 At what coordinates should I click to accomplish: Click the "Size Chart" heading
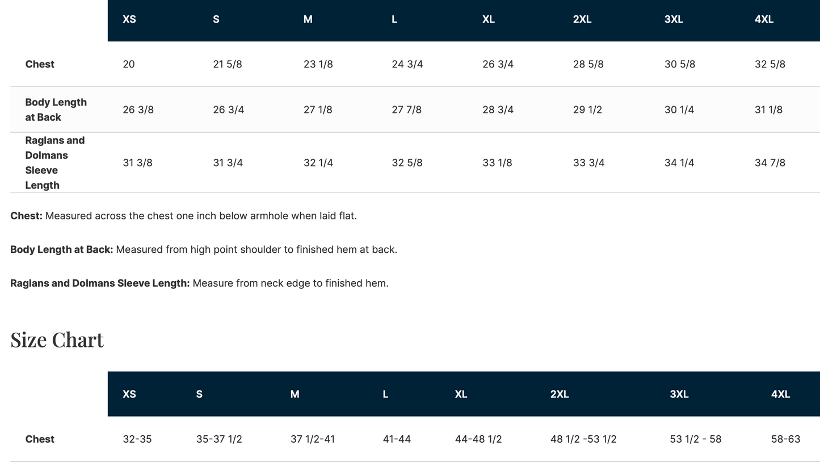click(x=57, y=340)
